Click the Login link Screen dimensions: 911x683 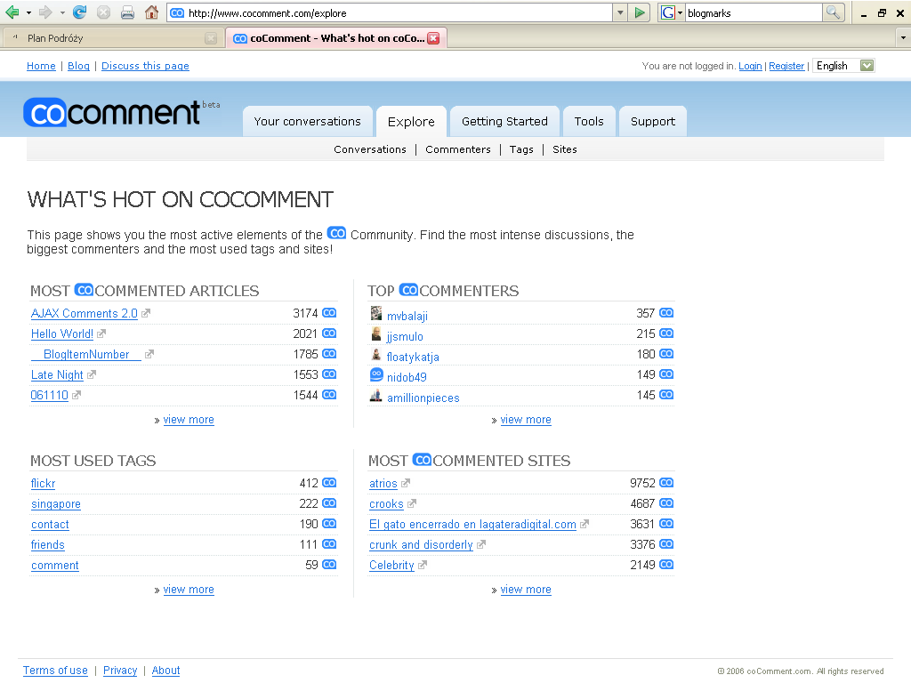[x=750, y=66]
